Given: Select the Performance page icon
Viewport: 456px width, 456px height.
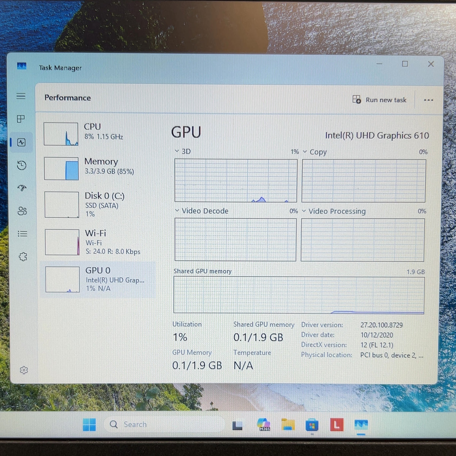Looking at the screenshot, I should tap(21, 142).
